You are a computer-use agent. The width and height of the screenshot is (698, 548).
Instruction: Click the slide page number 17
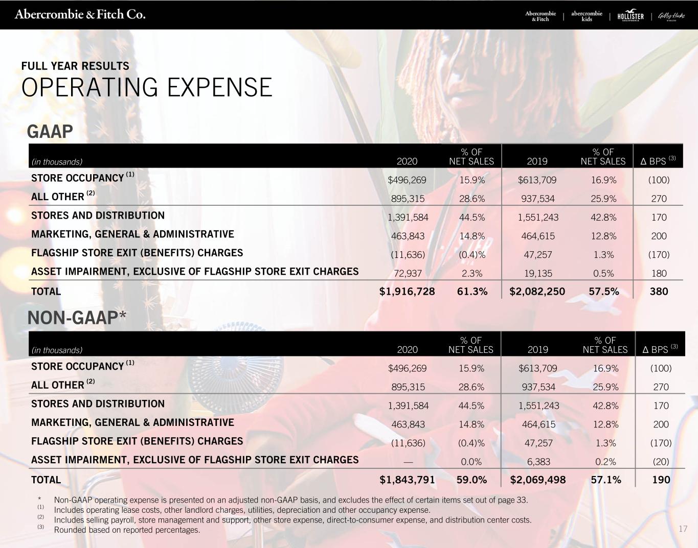pyautogui.click(x=683, y=529)
